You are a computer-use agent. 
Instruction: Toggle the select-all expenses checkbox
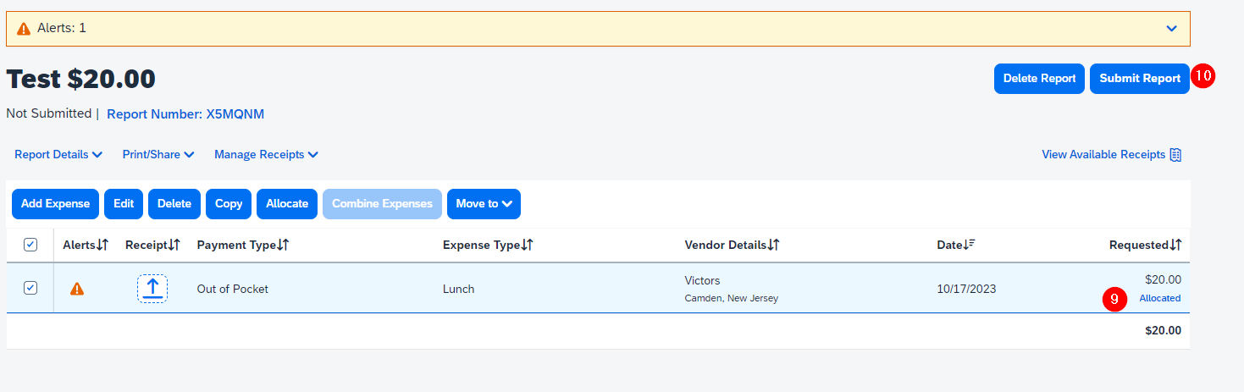tap(30, 245)
